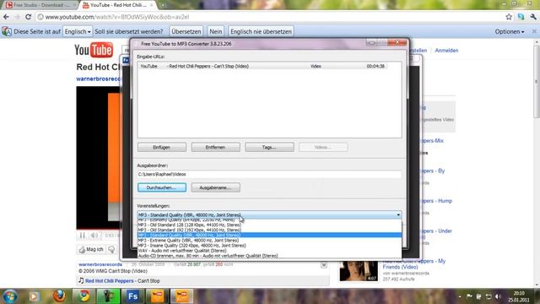Click the Chrome forward arrow
The image size is (540, 304).
coord(17,17)
